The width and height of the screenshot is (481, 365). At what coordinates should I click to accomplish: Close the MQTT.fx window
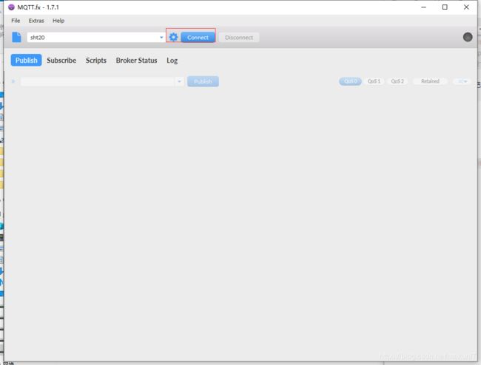coord(466,7)
